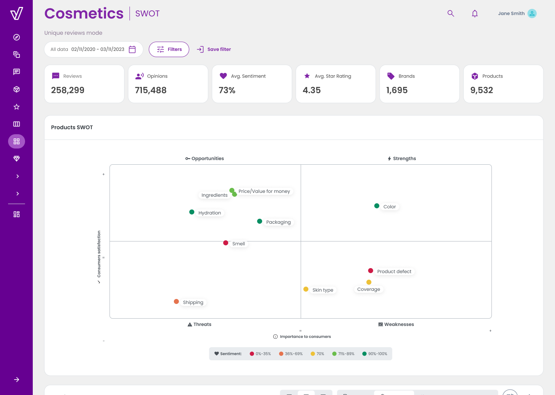Click the Brands tag icon
The height and width of the screenshot is (395, 555).
tap(391, 76)
